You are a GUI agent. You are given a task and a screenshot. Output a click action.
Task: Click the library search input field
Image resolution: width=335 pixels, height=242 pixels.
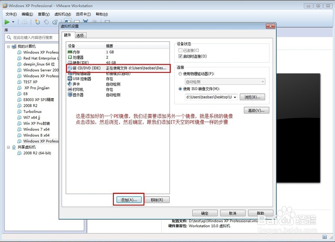[31, 37]
